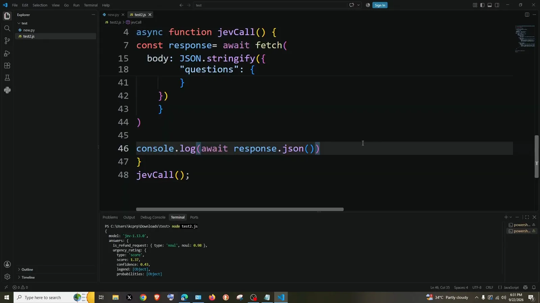Toggle the bottom Panel visibility
The image size is (540, 303).
pos(490,5)
